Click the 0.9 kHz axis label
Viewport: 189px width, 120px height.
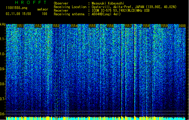[x=3, y=69]
